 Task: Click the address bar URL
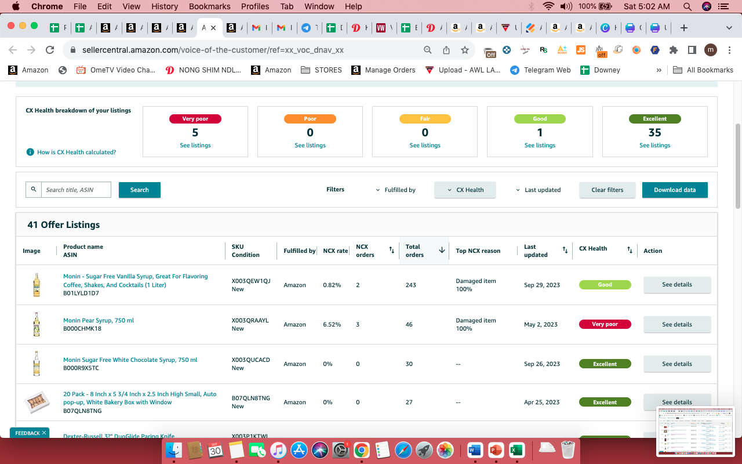pyautogui.click(x=213, y=50)
